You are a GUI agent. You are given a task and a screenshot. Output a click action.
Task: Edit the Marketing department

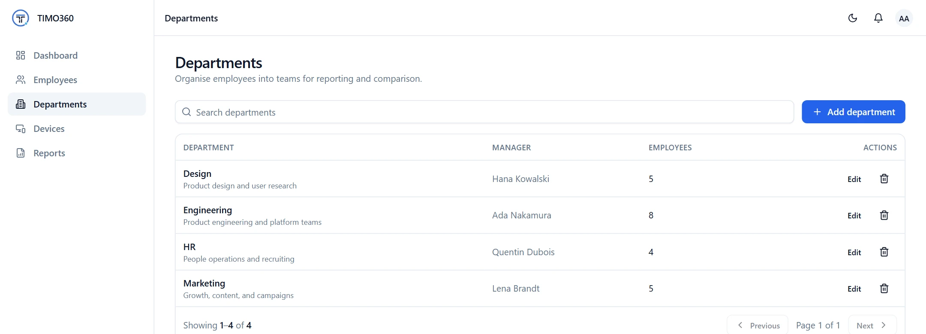854,289
